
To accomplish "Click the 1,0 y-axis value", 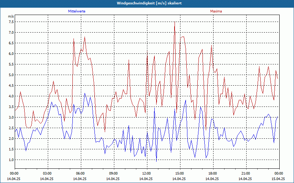I will 11,160.
